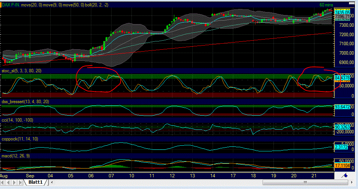
Task: Click the '13' date axis label
Action: point(192,176)
